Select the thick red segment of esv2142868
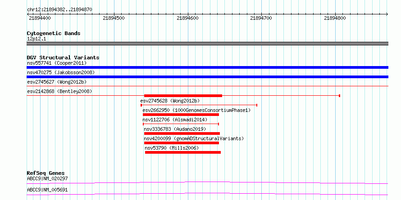The width and height of the screenshot is (401, 200). coord(183,96)
